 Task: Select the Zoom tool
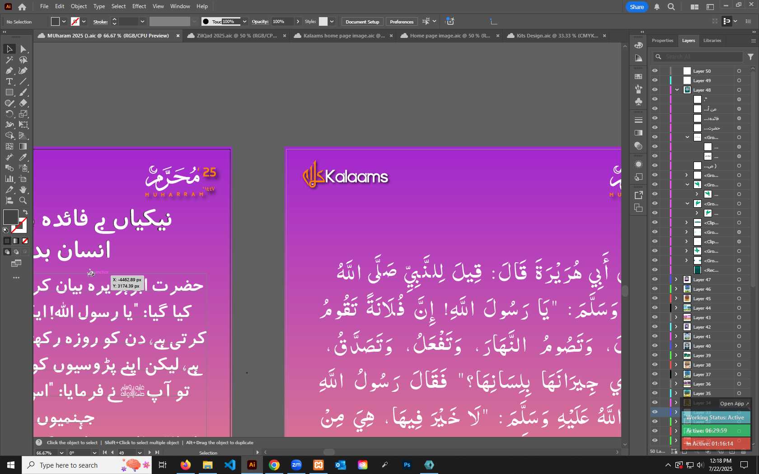pyautogui.click(x=23, y=200)
